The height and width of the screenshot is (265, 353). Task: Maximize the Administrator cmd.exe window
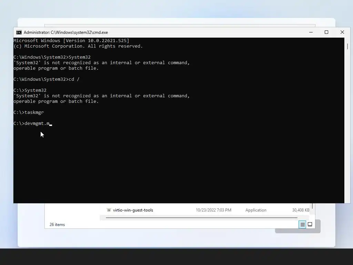326,32
